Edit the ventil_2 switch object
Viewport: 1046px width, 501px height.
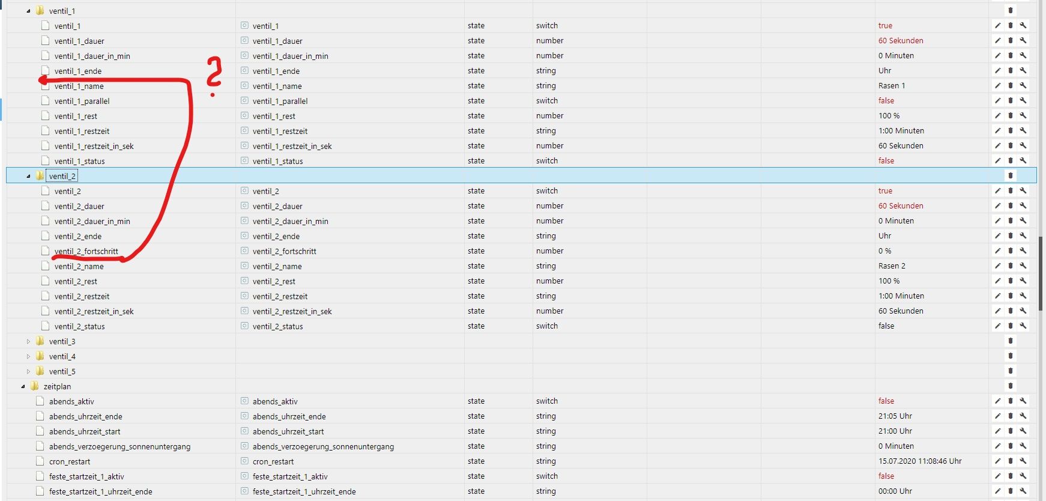click(997, 190)
